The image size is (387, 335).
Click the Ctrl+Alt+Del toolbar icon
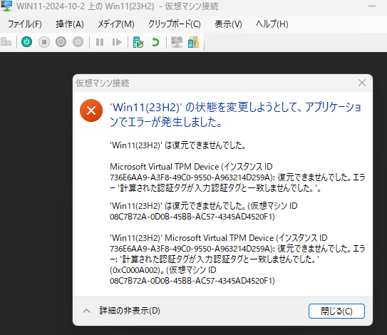pyautogui.click(x=6, y=42)
